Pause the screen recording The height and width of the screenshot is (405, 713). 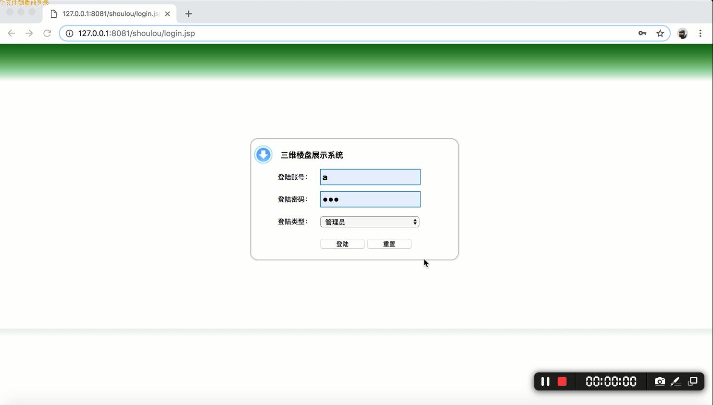(x=545, y=381)
